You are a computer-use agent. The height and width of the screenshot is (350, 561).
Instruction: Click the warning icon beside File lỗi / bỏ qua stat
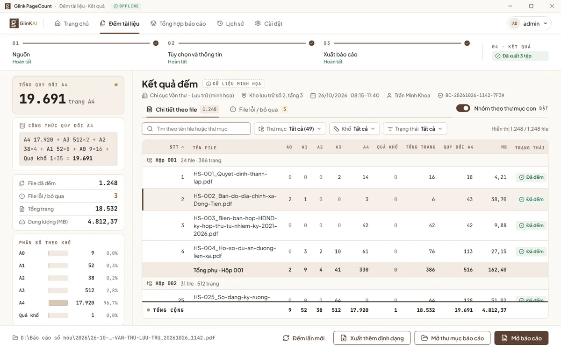22,196
